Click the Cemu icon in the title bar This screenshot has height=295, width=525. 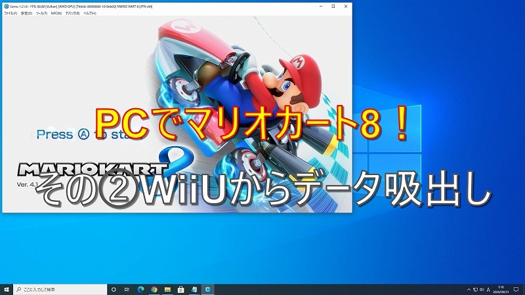(7, 7)
